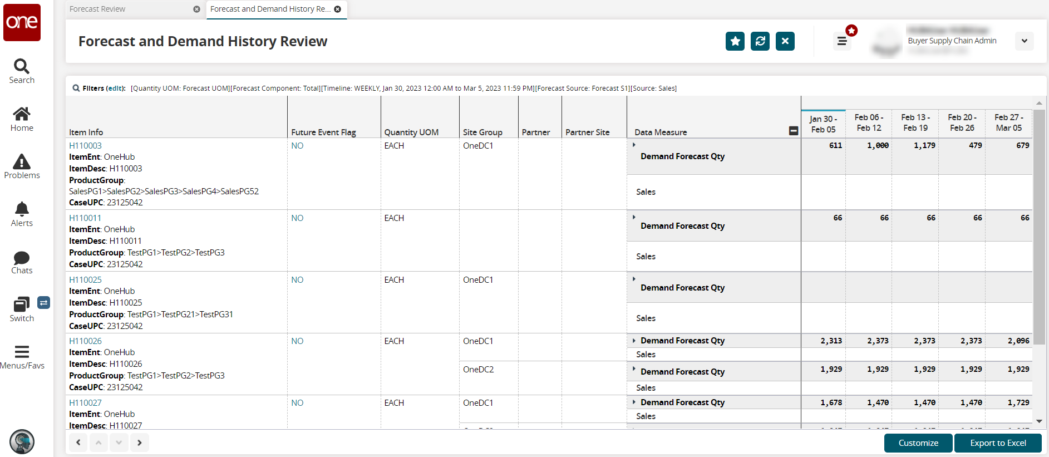Open the Search icon in sidebar
Screen dimensions: 1049x457
[22, 71]
